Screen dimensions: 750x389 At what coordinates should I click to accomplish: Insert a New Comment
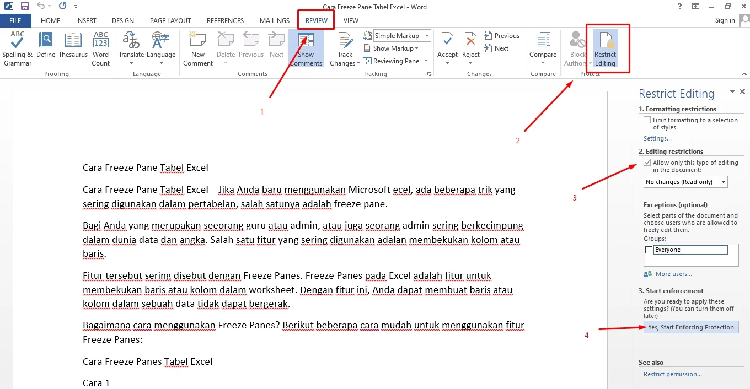point(198,49)
